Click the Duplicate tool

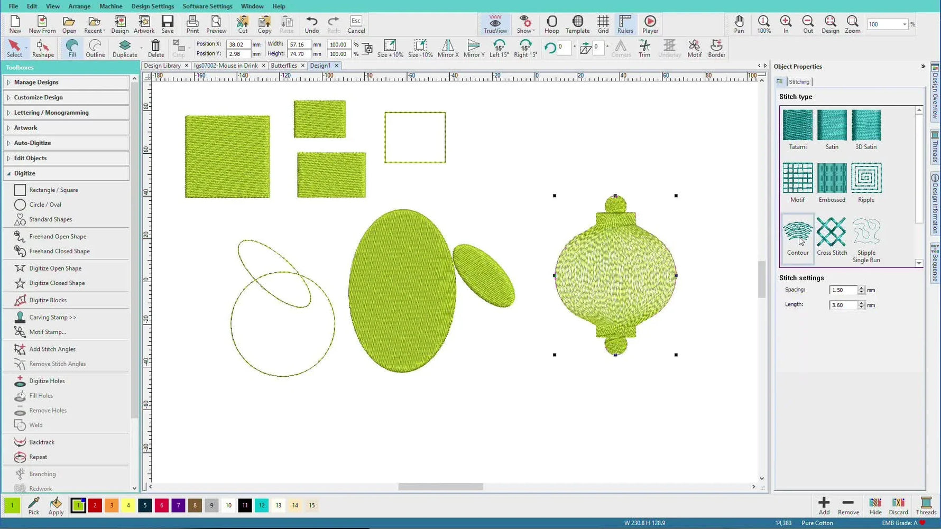125,48
